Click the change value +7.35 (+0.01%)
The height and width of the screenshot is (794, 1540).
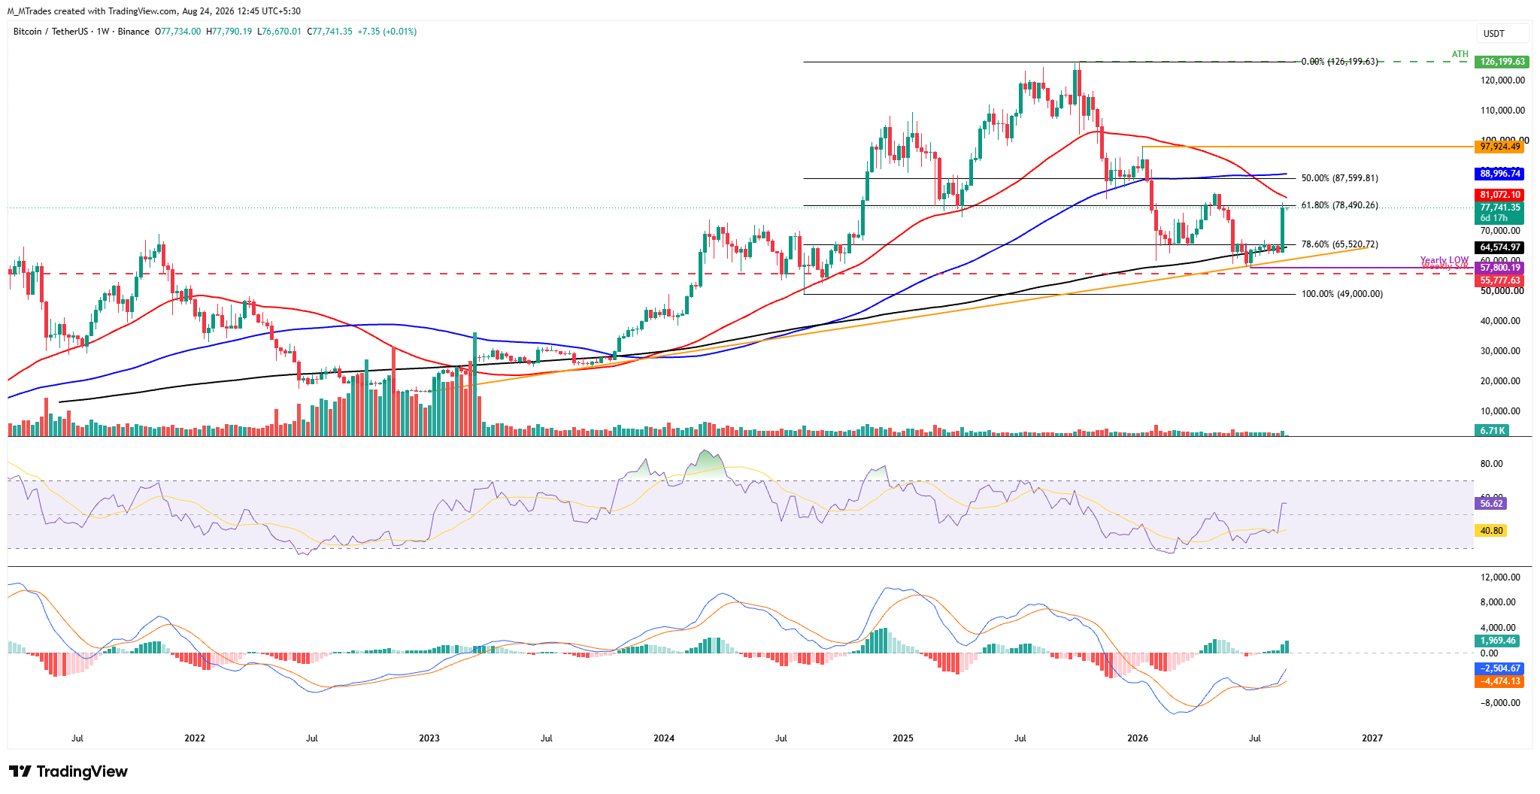pyautogui.click(x=387, y=32)
